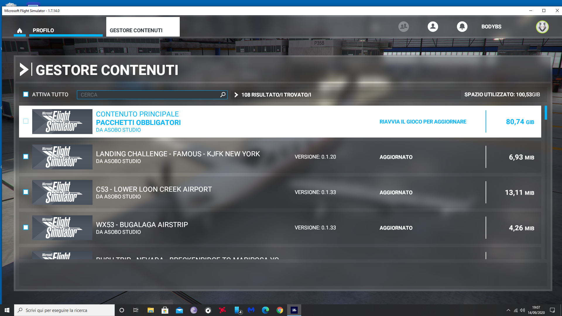
Task: Select Landing Challenge KJFK New York row
Action: (280, 157)
